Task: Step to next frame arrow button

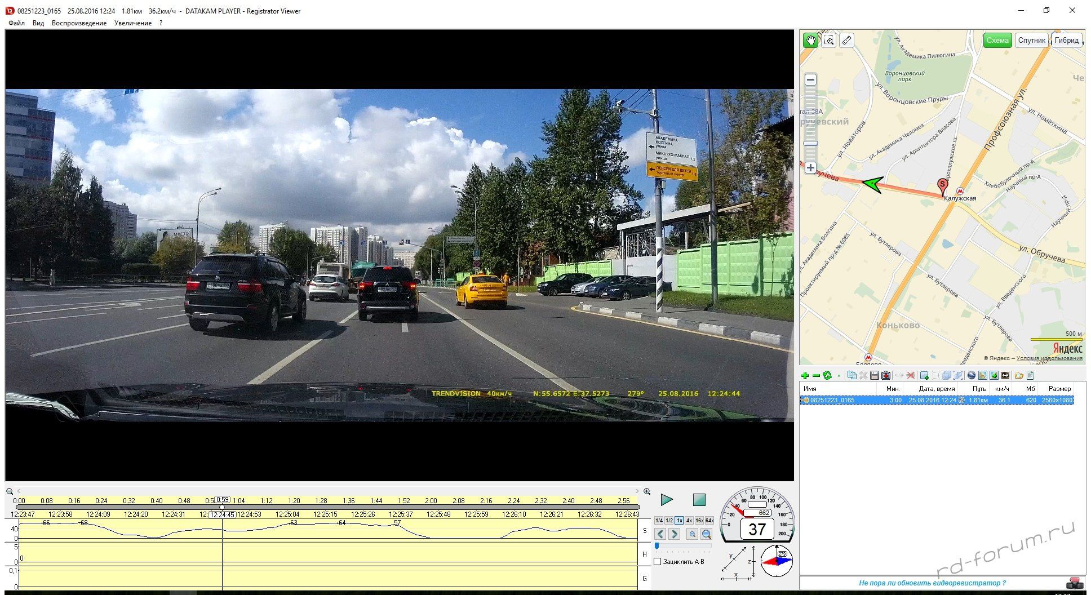Action: point(674,534)
